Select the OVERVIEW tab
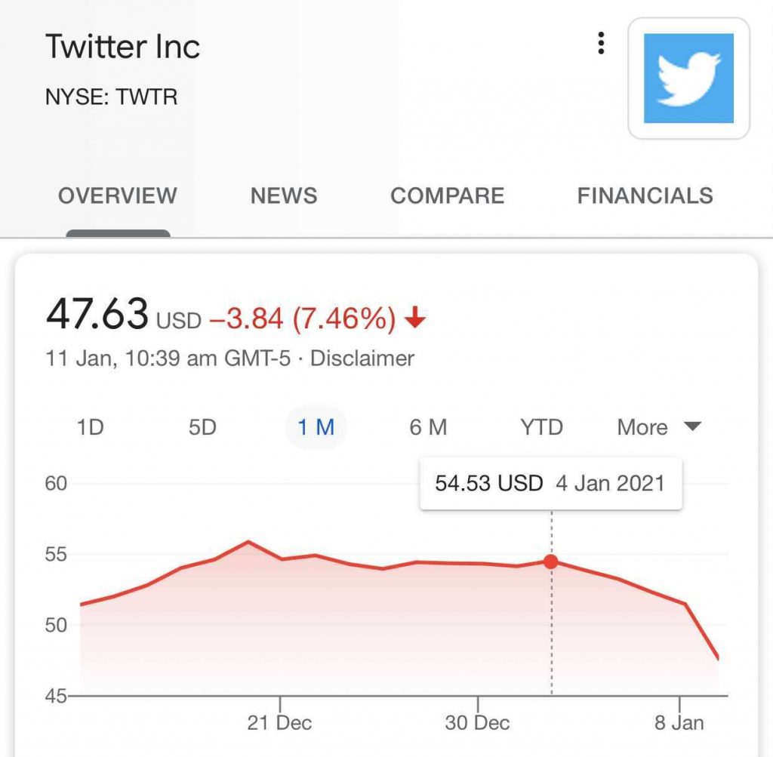The image size is (773, 757). (x=117, y=195)
